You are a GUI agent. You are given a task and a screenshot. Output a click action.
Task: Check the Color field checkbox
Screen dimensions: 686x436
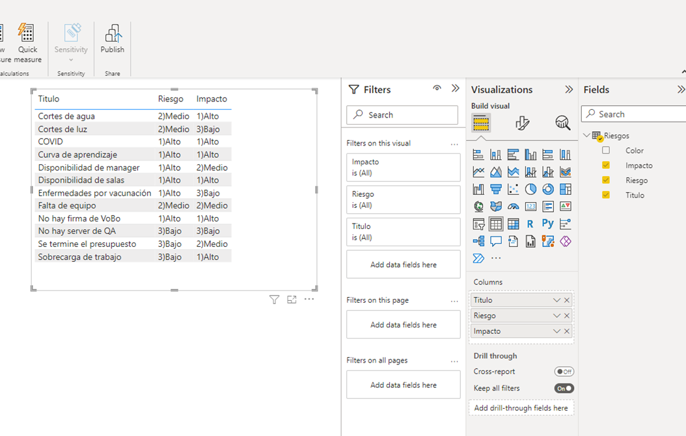coord(606,150)
